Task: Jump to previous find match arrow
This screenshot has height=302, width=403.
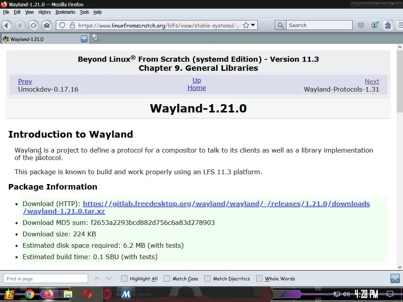Action: point(97,278)
